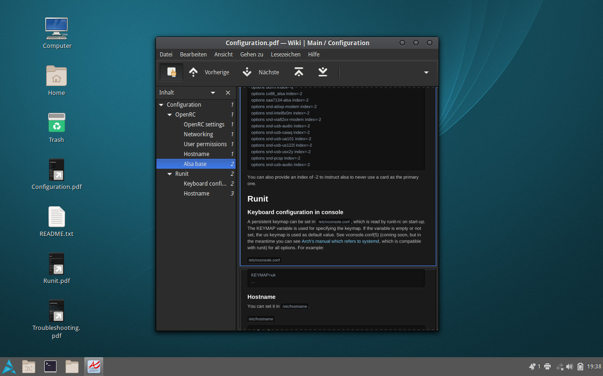Screen dimensions: 603x376
Task: Click the volume icon in system tray
Action: tap(569, 367)
